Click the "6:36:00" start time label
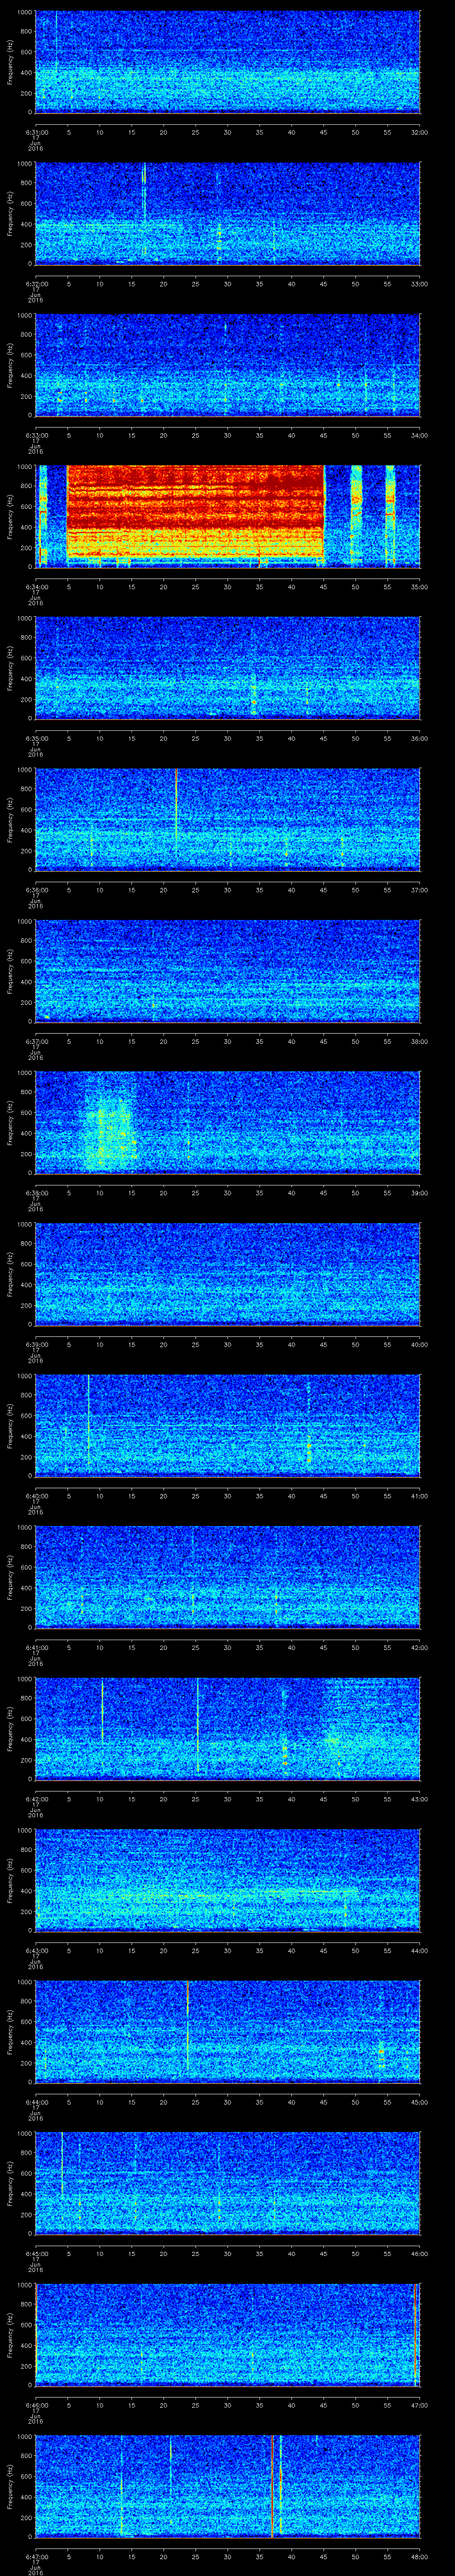Screen dimensions: 455x2576 click(36, 890)
